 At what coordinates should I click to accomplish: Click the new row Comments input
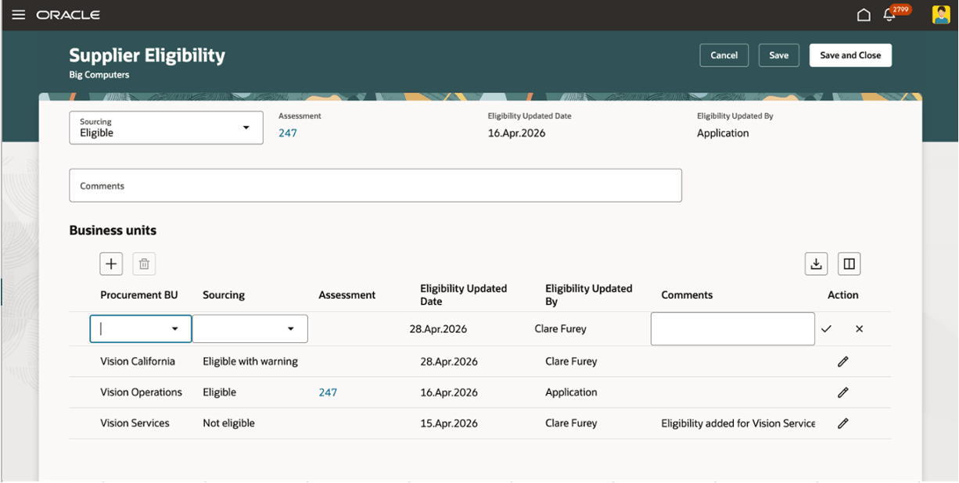pos(733,329)
